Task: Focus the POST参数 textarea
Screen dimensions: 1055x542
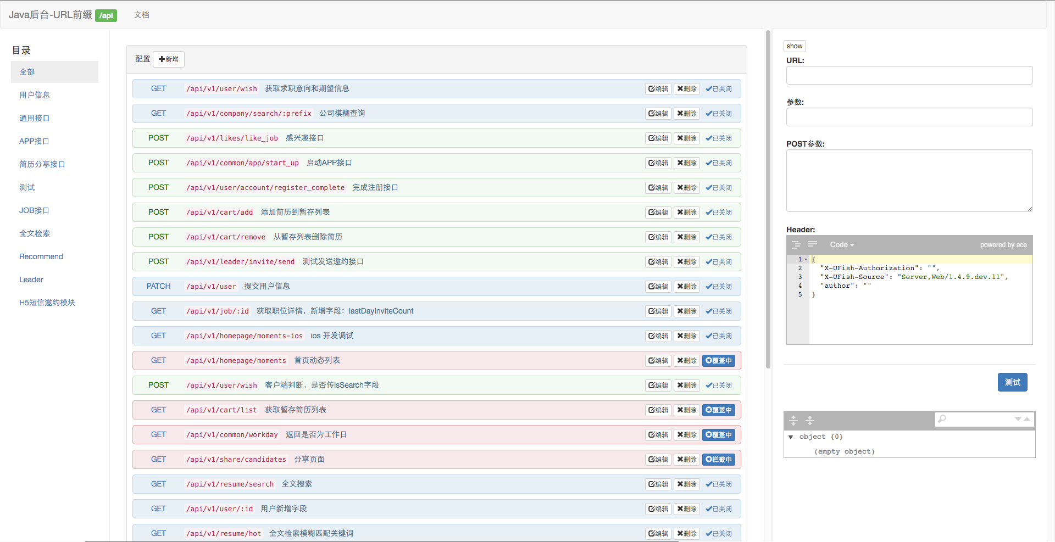Action: [x=909, y=181]
